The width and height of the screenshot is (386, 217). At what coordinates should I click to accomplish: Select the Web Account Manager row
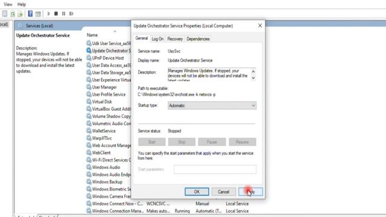point(109,145)
